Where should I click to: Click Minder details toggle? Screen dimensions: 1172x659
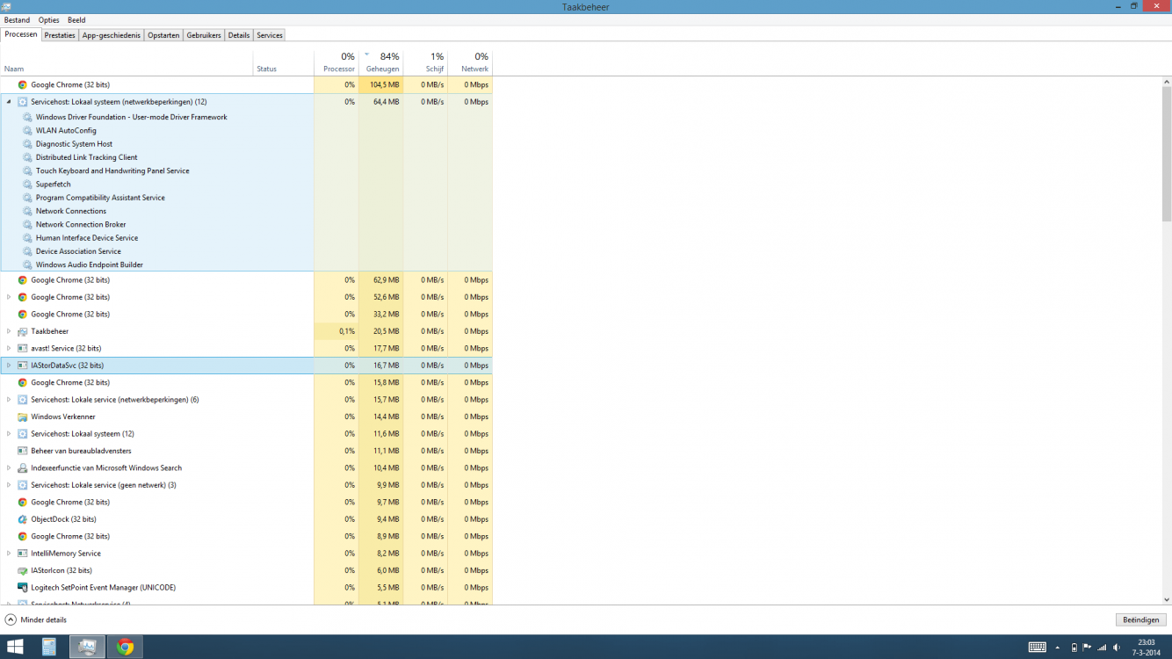(x=36, y=620)
